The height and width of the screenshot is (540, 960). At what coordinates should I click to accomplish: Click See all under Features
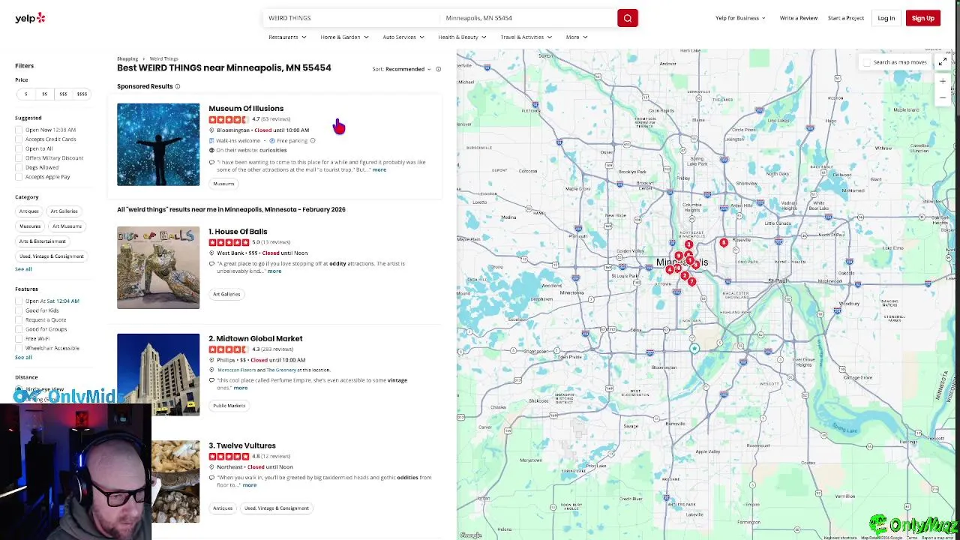[x=23, y=358]
